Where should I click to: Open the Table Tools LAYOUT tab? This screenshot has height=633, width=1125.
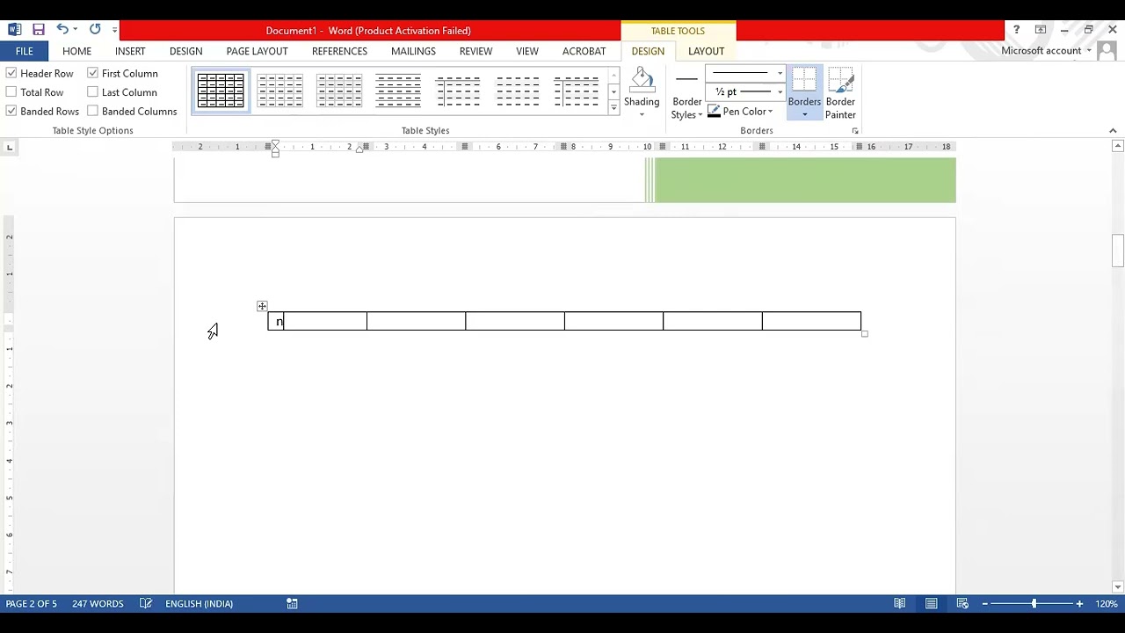pyautogui.click(x=706, y=51)
